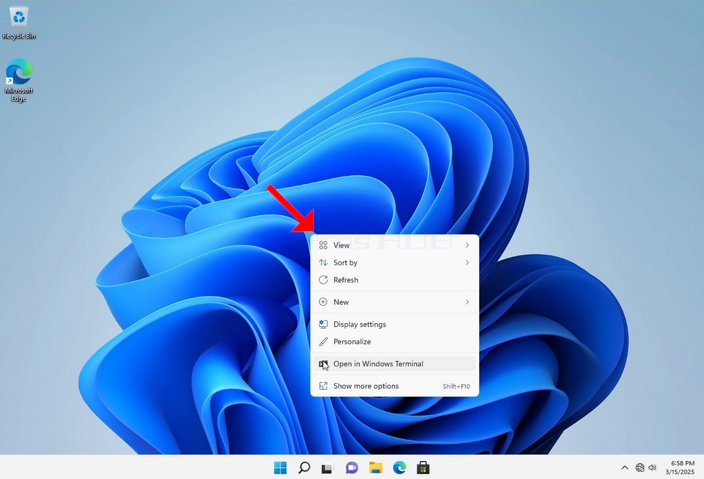The width and height of the screenshot is (704, 479).
Task: Choose Personalize in the context menu
Action: (395, 342)
